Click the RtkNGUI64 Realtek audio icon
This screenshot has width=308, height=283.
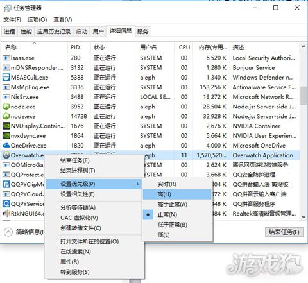pos(6,214)
